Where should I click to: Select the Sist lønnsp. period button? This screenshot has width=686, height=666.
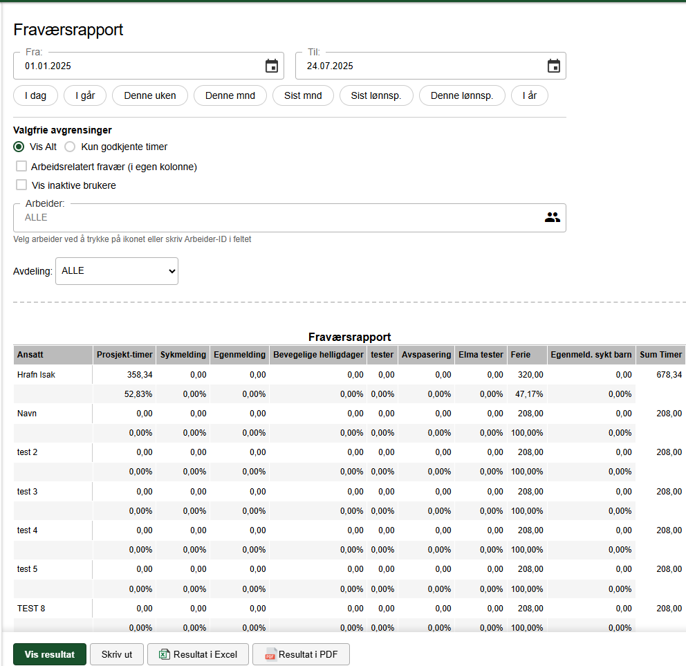pyautogui.click(x=376, y=95)
